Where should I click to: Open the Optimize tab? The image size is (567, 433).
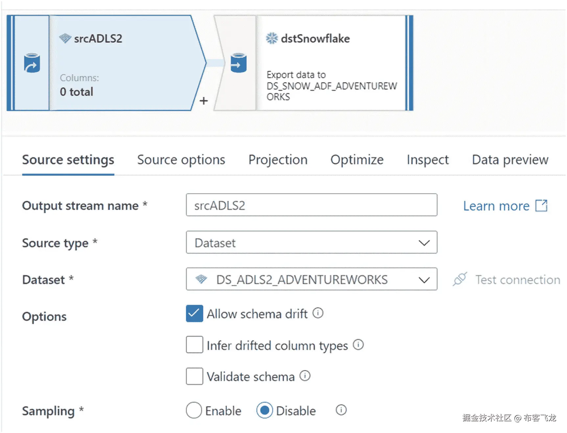357,160
